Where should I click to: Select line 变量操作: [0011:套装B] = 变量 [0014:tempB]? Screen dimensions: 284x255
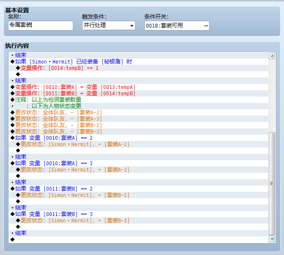[x=138, y=93]
